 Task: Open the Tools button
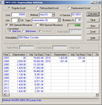(x=93, y=32)
